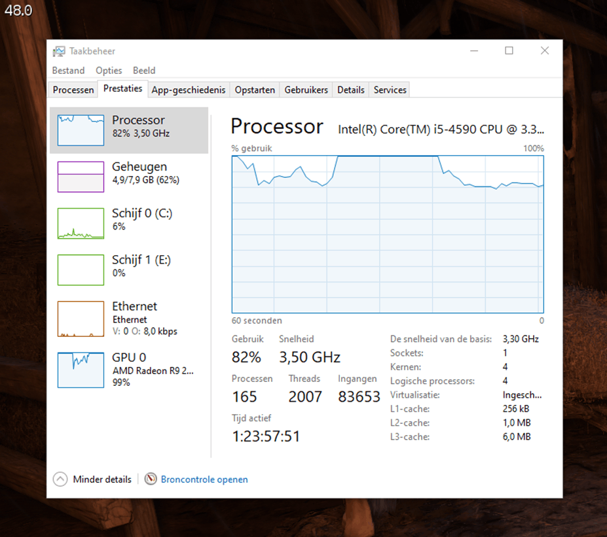
Task: Open the Gebruikers tab
Action: [x=306, y=90]
